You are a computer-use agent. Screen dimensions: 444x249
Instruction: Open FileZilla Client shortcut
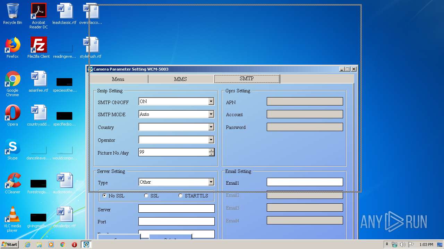click(x=39, y=48)
